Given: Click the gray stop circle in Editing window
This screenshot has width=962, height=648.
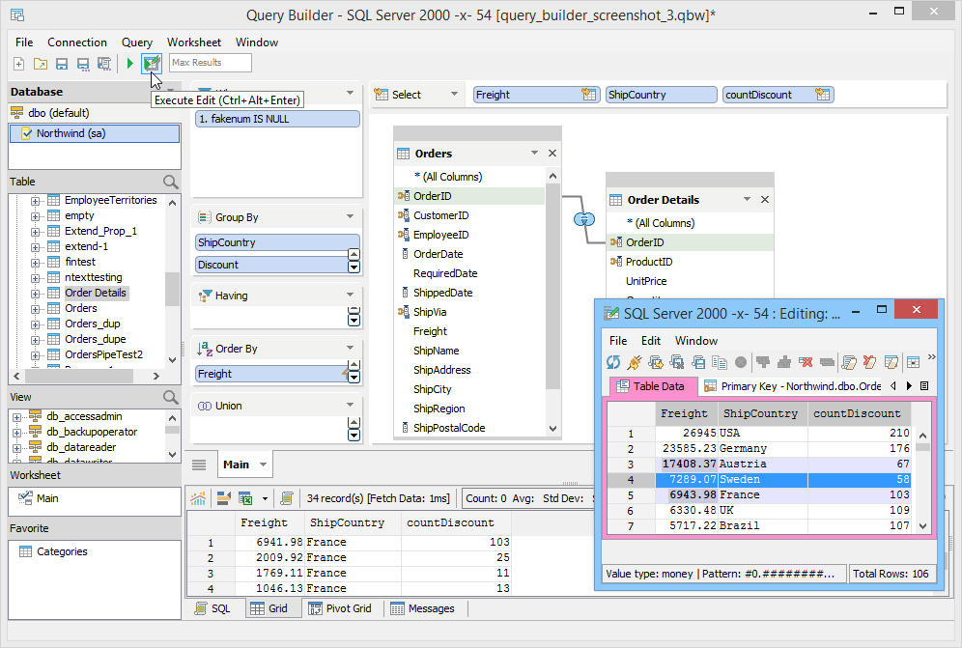Looking at the screenshot, I should coord(741,362).
